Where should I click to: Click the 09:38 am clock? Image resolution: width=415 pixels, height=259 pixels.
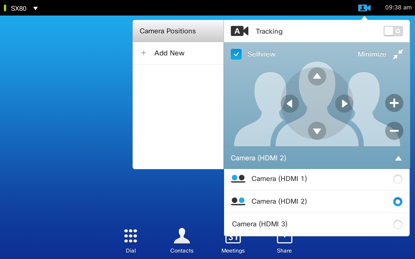[x=398, y=7]
